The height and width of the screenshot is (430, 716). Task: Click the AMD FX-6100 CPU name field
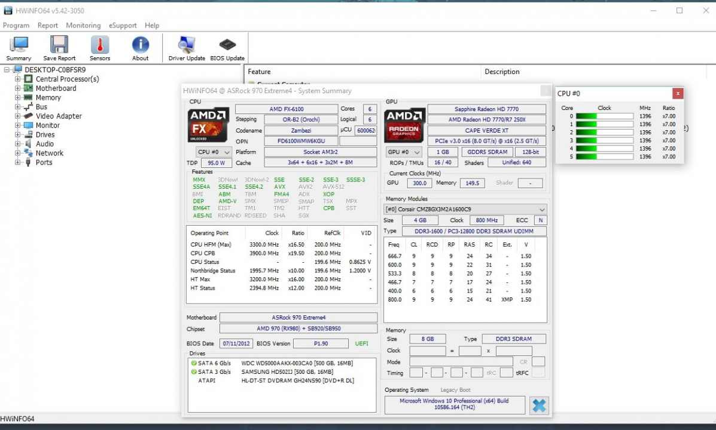coord(287,109)
